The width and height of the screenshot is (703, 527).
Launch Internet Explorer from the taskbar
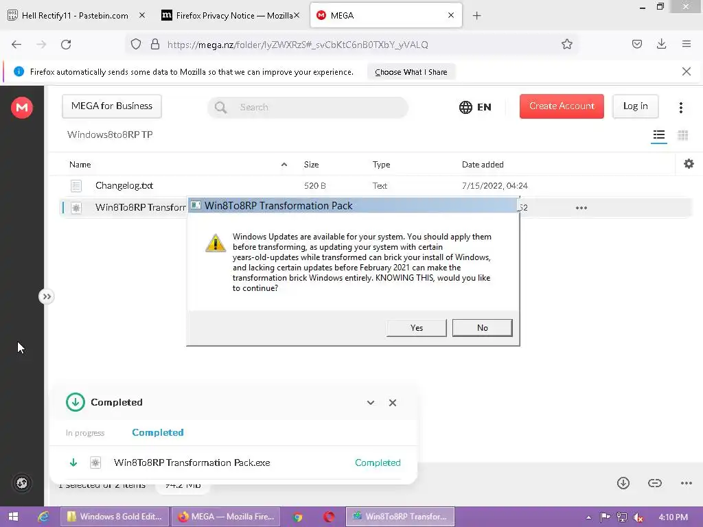tap(43, 517)
